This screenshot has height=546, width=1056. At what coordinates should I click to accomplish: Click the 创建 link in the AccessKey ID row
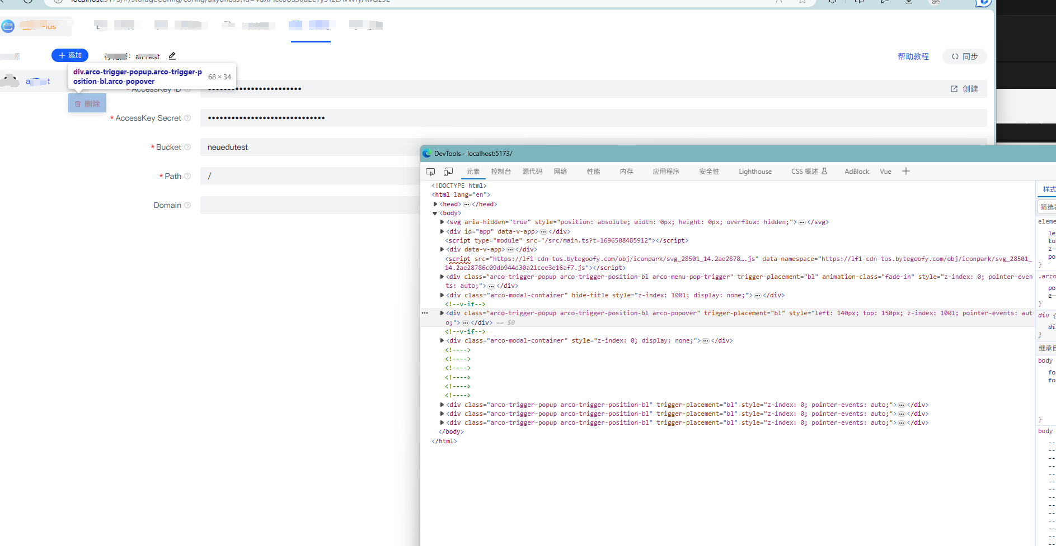[964, 89]
